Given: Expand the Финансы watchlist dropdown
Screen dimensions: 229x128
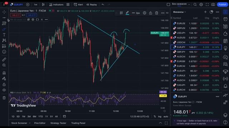Looking at the screenshot, I should pyautogui.click(x=179, y=12).
